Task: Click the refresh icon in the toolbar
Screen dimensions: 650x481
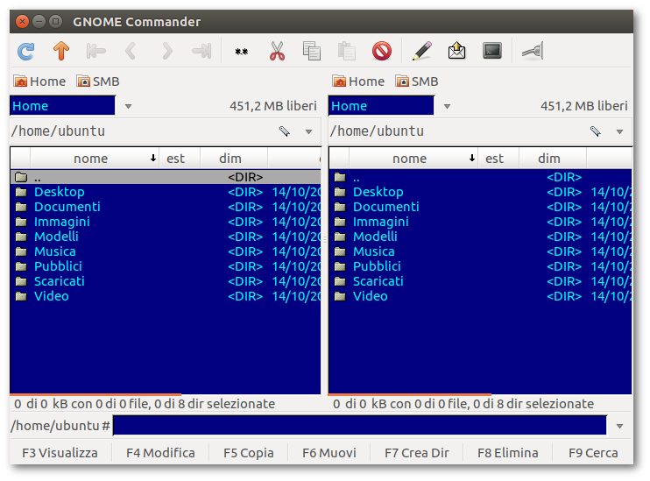Action: pyautogui.click(x=26, y=52)
